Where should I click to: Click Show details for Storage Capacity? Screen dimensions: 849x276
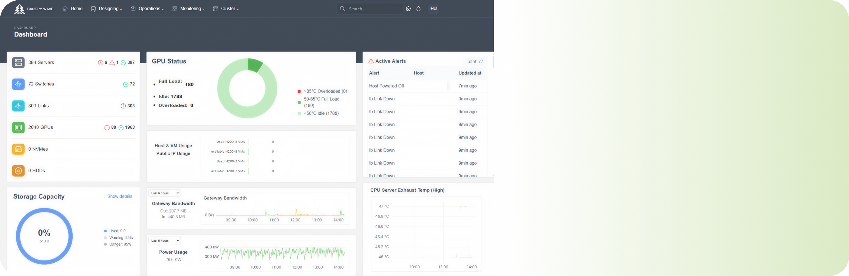point(120,196)
